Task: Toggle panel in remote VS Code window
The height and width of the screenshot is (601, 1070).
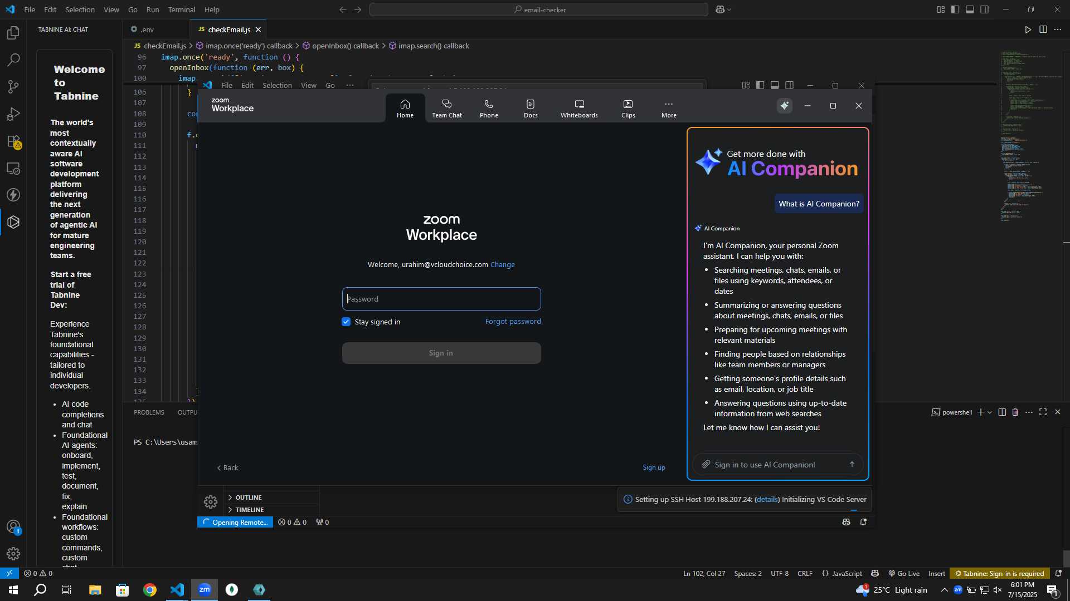Action: [775, 85]
